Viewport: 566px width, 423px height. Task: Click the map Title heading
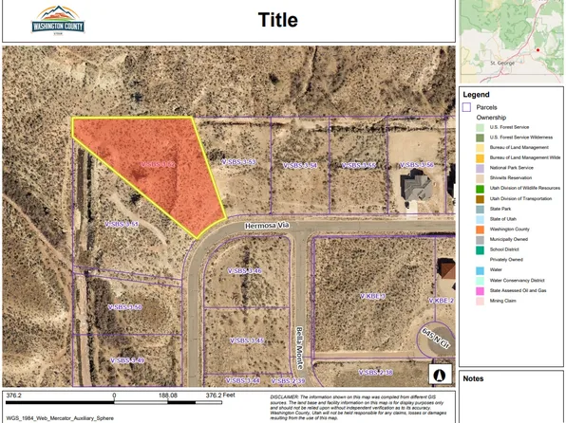pyautogui.click(x=278, y=20)
